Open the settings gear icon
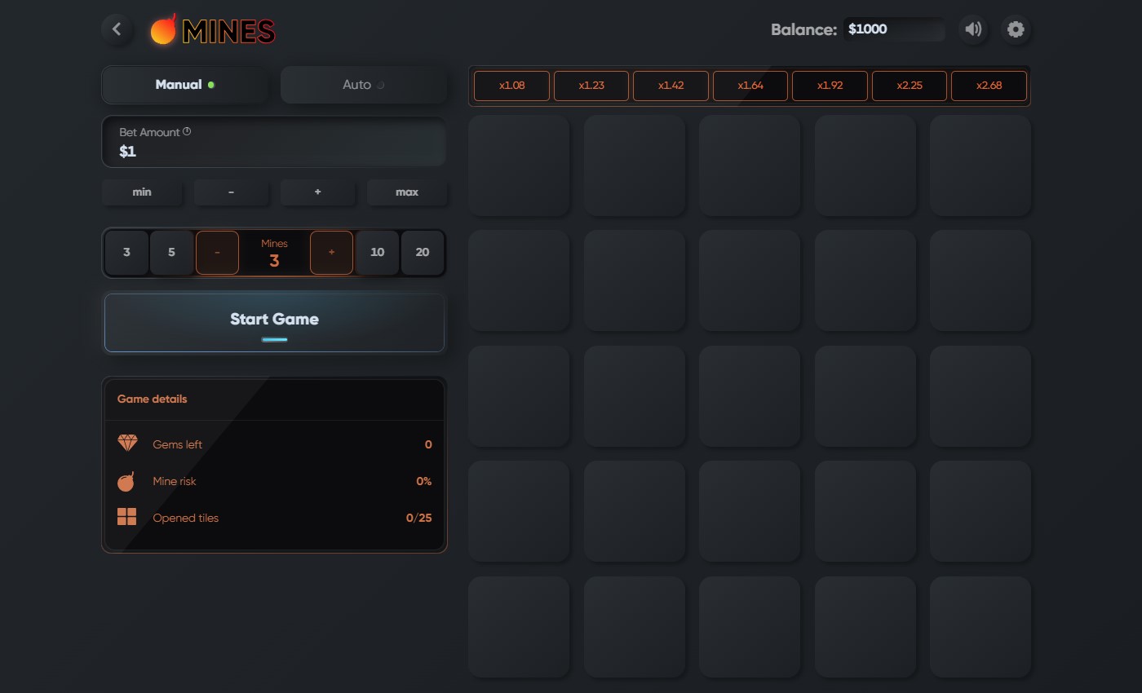This screenshot has width=1142, height=693. coord(1016,29)
